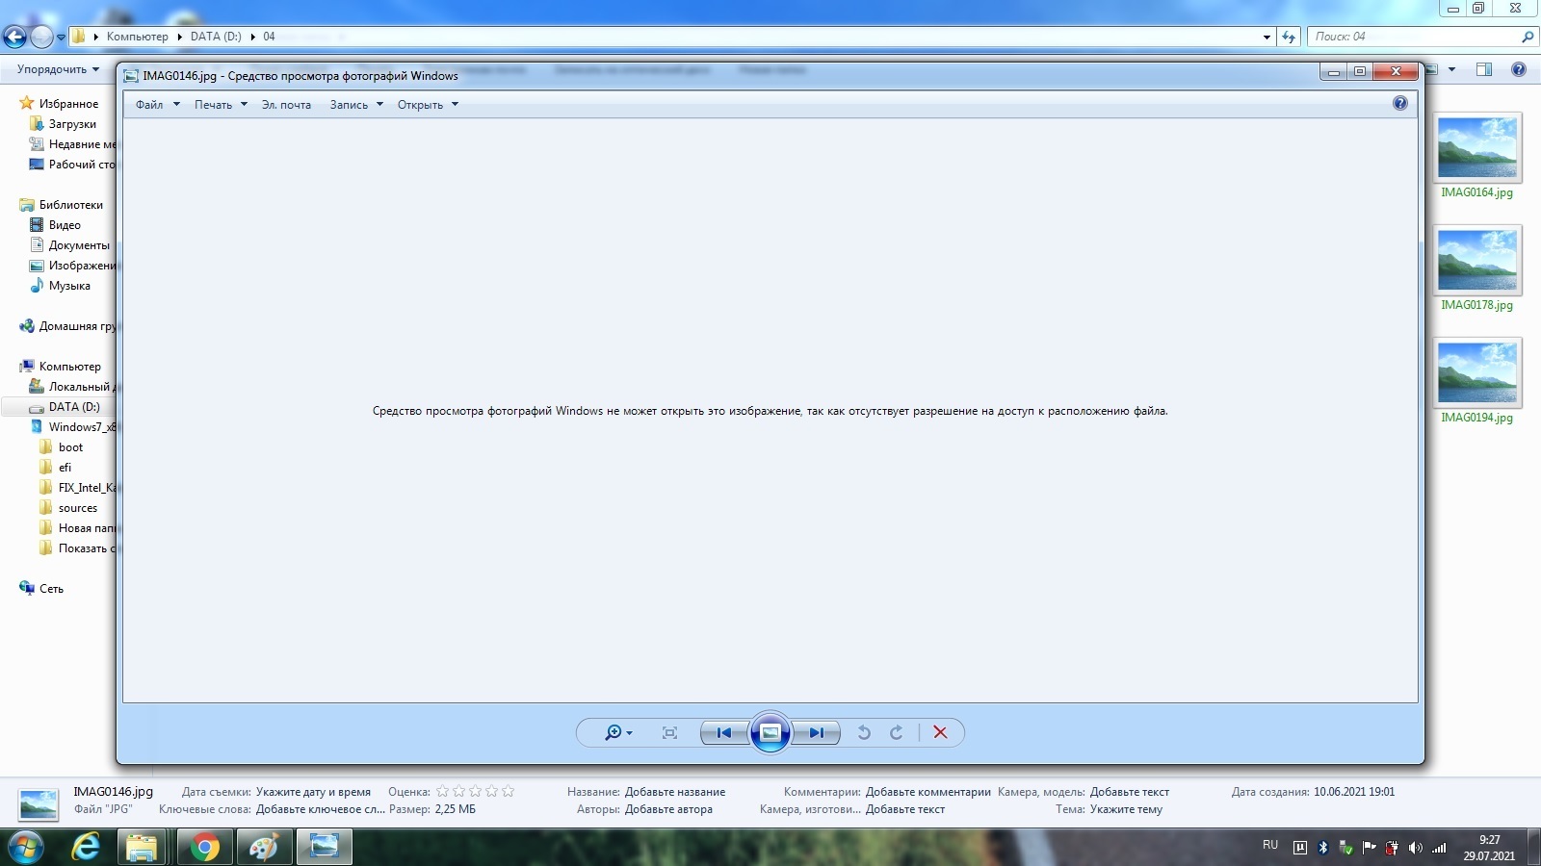Click the RU language indicator
1541x866 pixels.
pos(1270,845)
